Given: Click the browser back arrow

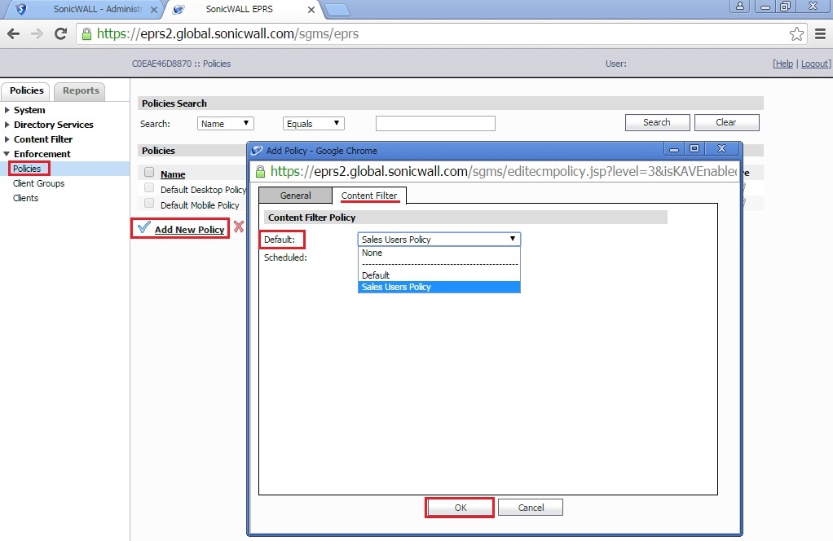Looking at the screenshot, I should 13,34.
